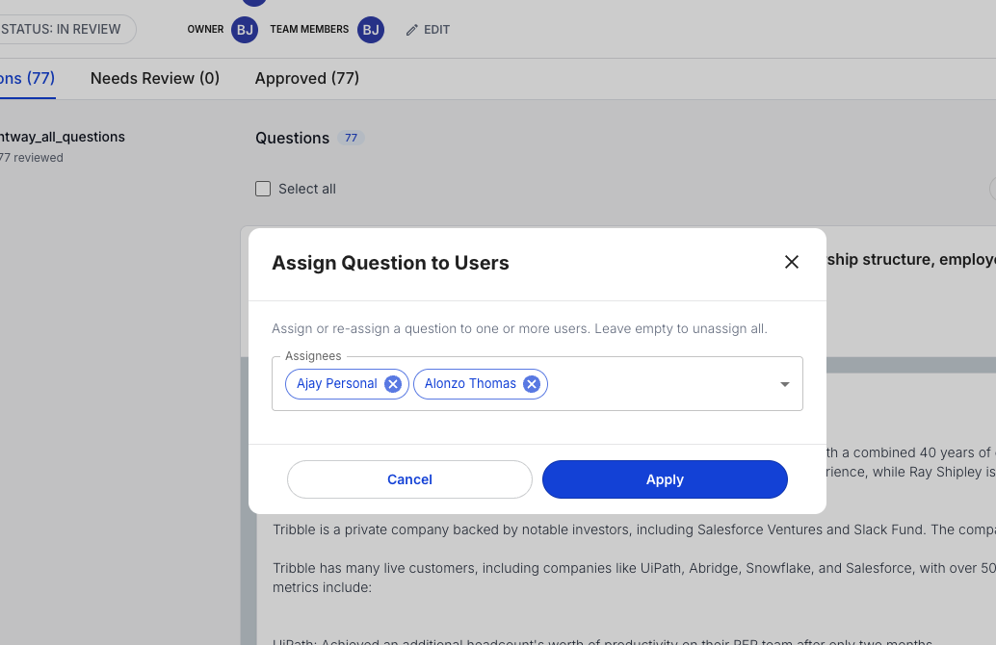This screenshot has height=645, width=996.
Task: Click the Status: In Review badge
Action: pyautogui.click(x=58, y=29)
